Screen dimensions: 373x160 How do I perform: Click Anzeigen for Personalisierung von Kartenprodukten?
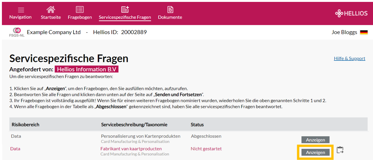tap(315, 140)
